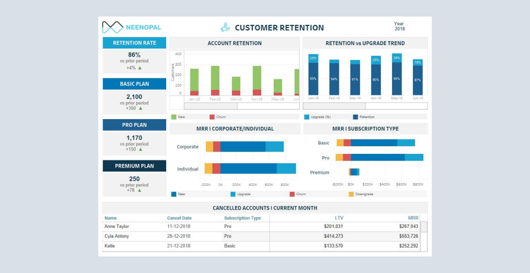Click the Retention Rate header tile
The height and width of the screenshot is (273, 530).
[135, 43]
